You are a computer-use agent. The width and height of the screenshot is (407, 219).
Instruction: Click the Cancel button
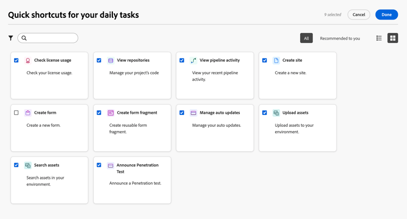359,15
